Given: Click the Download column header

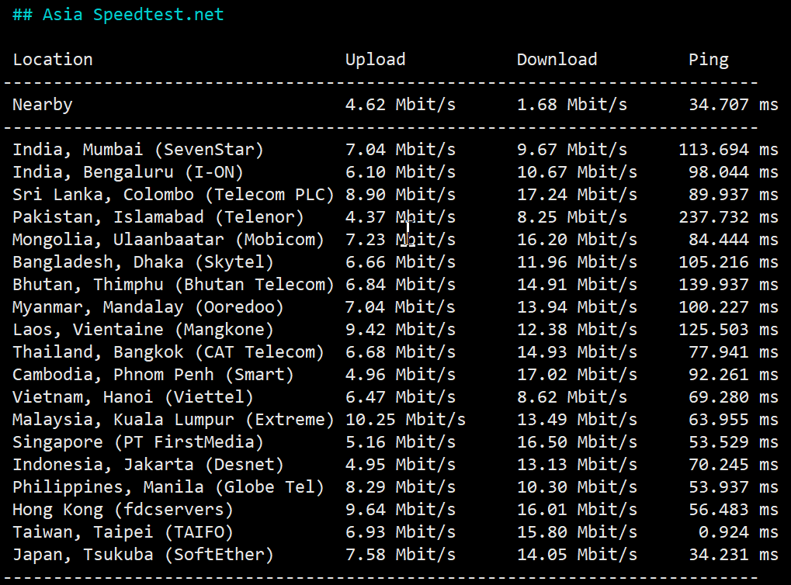Looking at the screenshot, I should tap(557, 60).
